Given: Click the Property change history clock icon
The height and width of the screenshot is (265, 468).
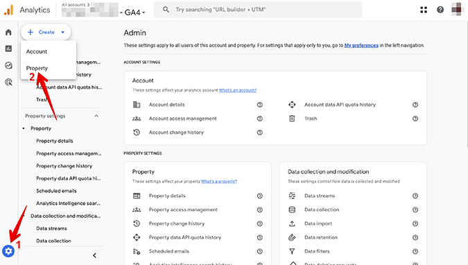Looking at the screenshot, I should (x=137, y=223).
